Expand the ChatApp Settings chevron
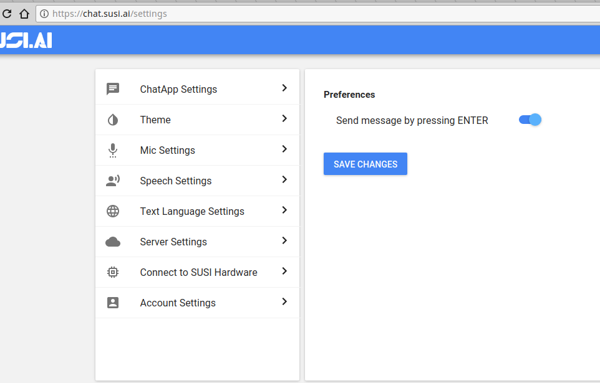Viewport: 600px width, 383px height. (x=284, y=88)
